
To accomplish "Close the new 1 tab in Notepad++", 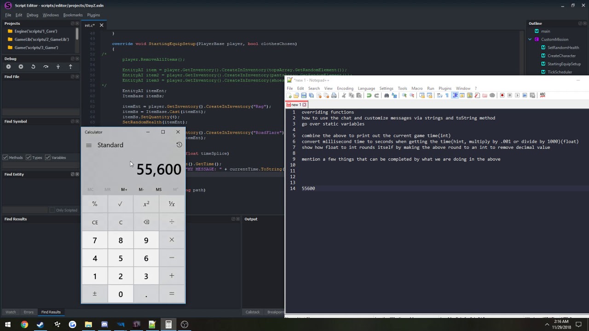I will click(304, 105).
